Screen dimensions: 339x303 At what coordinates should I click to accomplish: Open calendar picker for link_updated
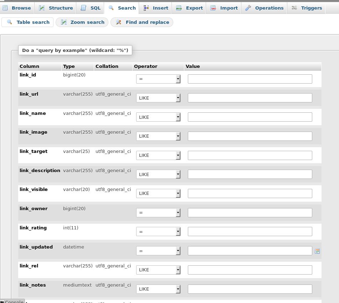317,251
